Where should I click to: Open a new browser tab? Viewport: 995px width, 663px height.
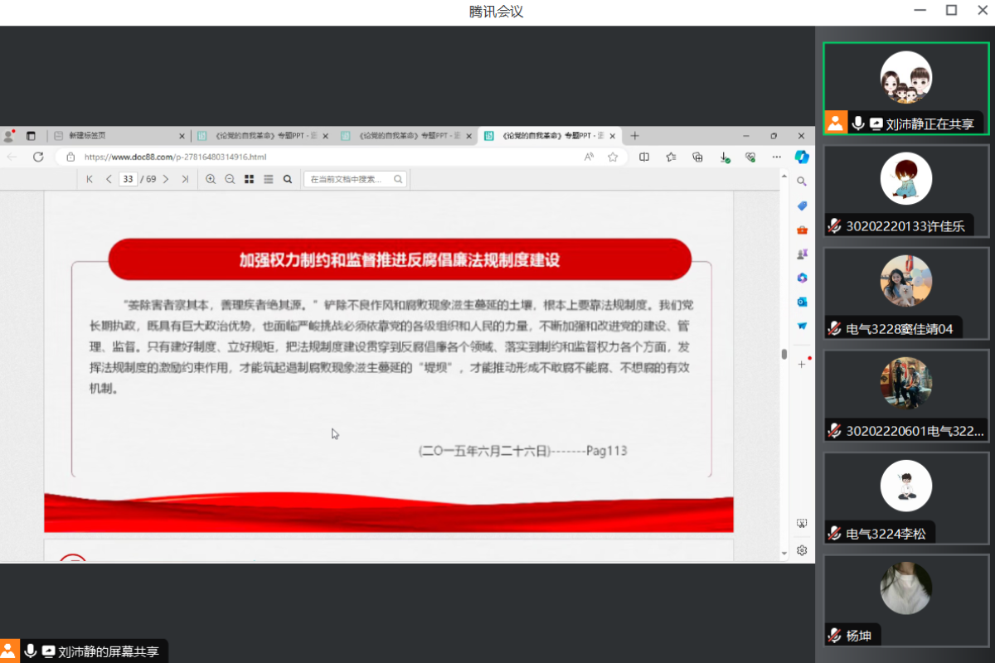[x=635, y=136]
